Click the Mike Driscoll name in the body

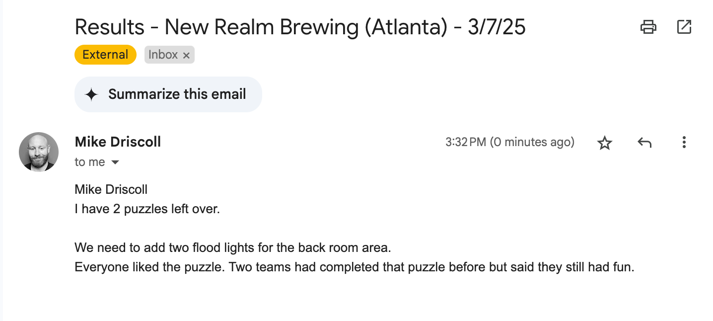click(111, 189)
